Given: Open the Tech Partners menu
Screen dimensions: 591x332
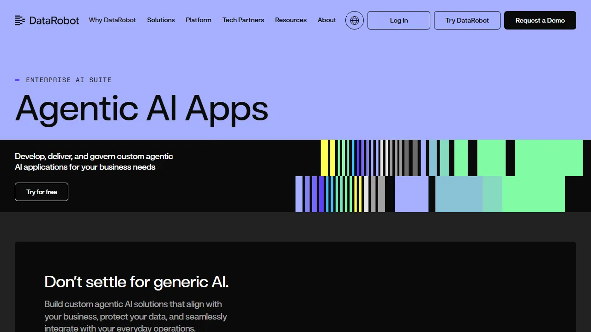Looking at the screenshot, I should click(243, 20).
